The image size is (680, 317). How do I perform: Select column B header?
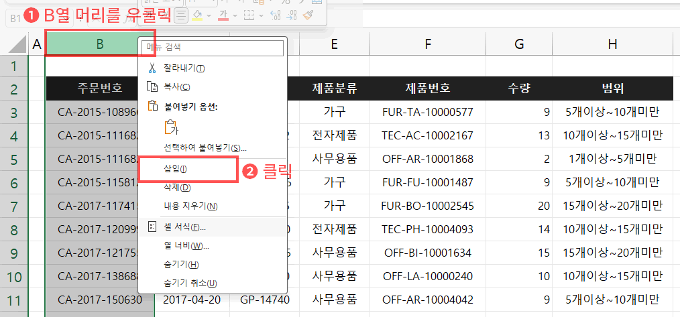(100, 44)
